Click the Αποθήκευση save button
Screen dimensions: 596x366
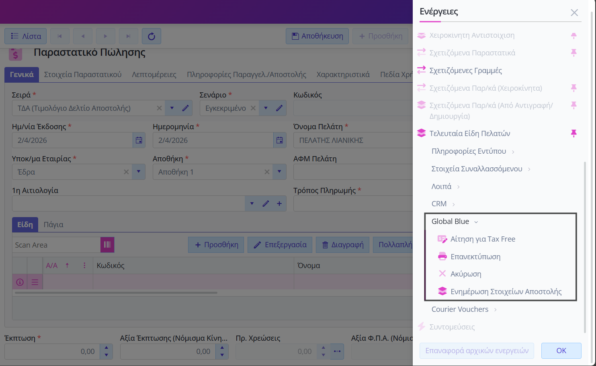coord(317,37)
